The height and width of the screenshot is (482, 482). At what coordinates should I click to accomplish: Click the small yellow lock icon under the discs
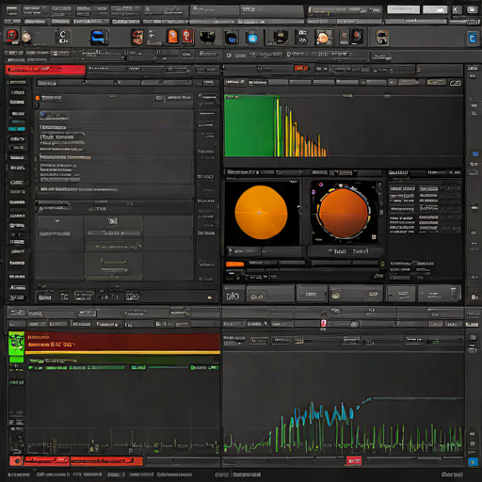(x=382, y=264)
